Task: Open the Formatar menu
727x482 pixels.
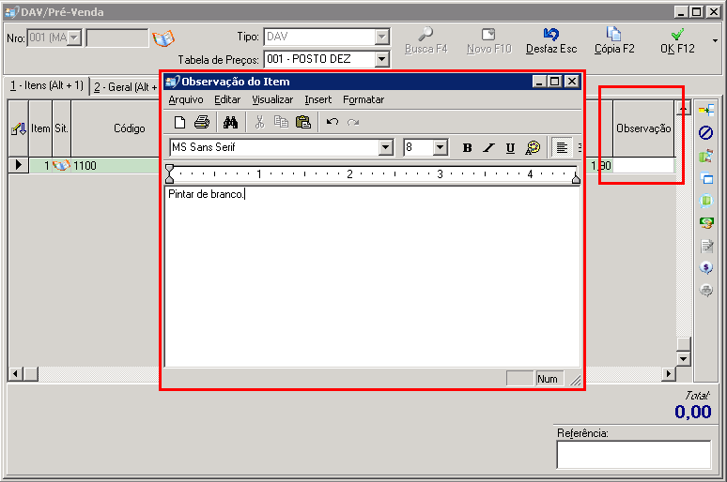Action: 363,99
